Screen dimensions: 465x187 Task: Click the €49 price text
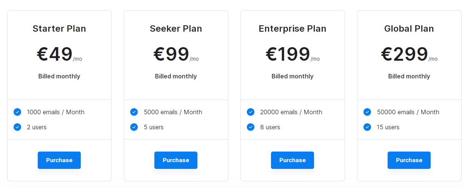click(55, 54)
